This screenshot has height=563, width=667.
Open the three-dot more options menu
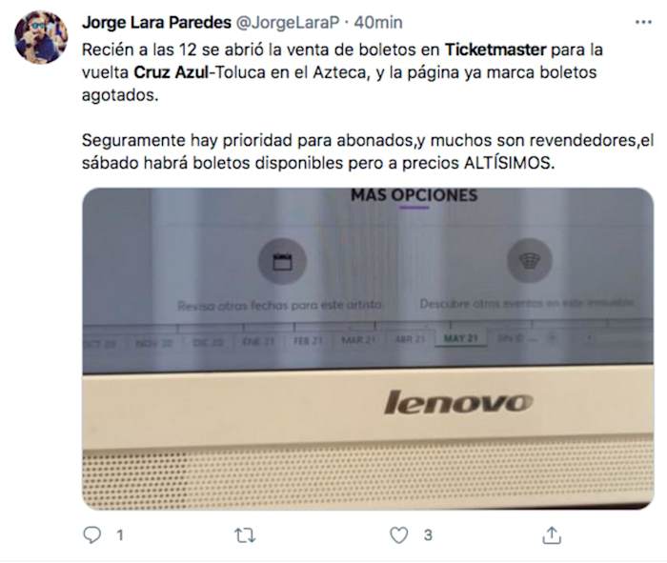coord(643,22)
